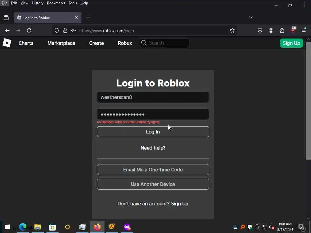Open the View menu
Screen dimensions: 311x233
pos(24,3)
